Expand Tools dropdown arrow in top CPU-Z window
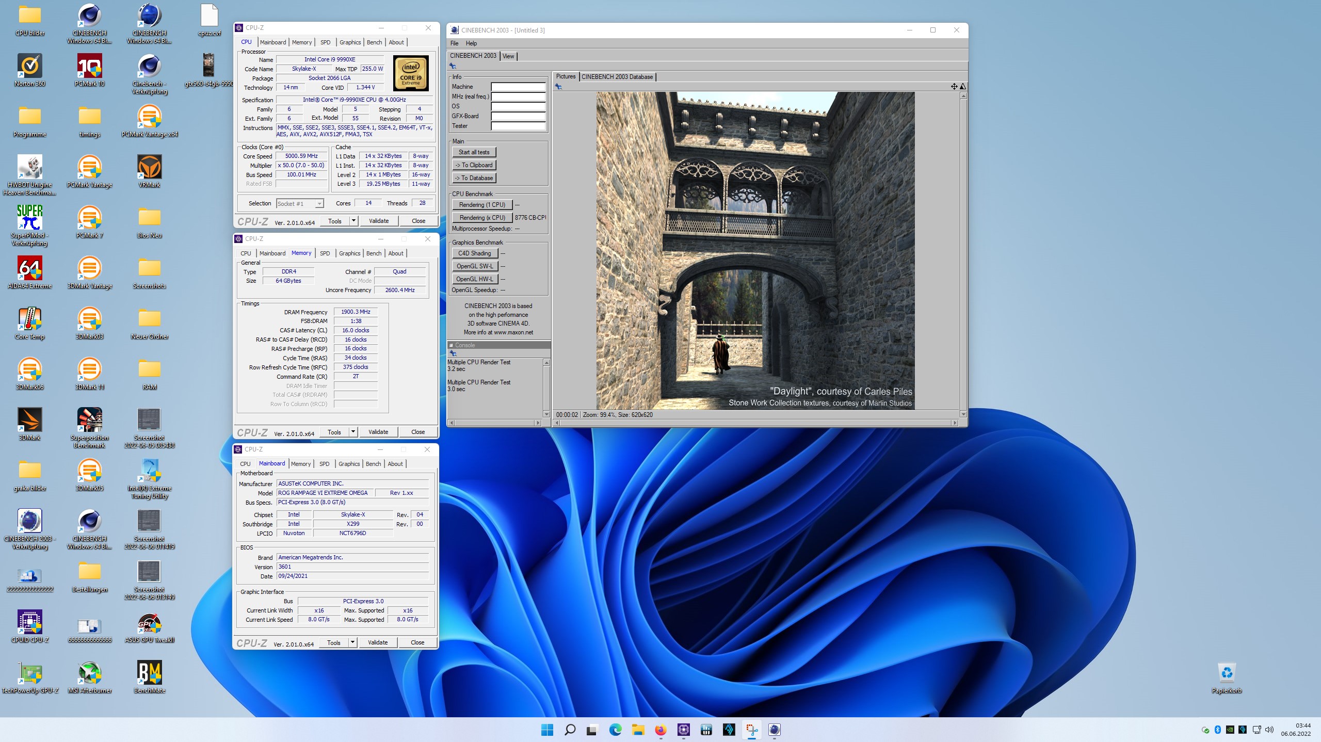The width and height of the screenshot is (1321, 742). click(x=353, y=221)
